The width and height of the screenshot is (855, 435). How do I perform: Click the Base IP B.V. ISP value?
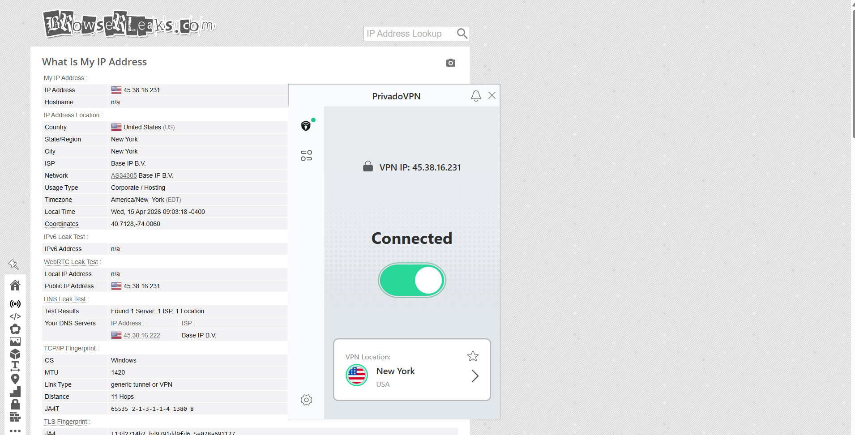pyautogui.click(x=128, y=163)
